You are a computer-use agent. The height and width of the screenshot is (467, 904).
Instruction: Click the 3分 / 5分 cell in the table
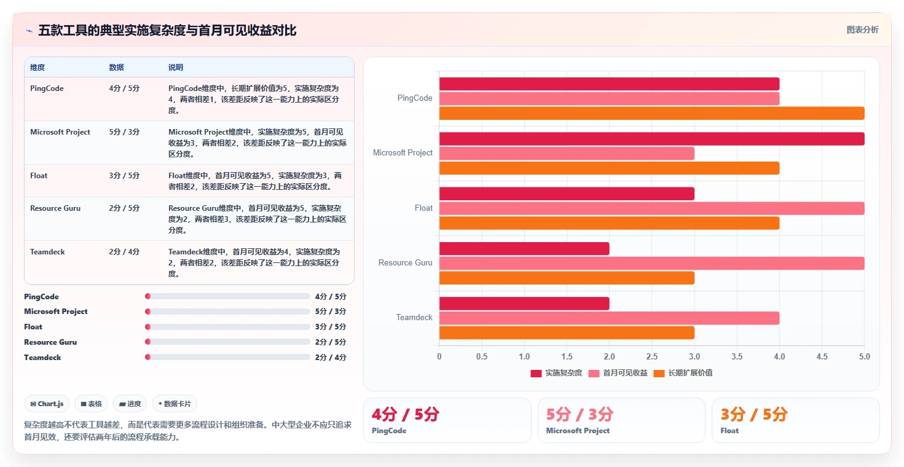tap(124, 176)
